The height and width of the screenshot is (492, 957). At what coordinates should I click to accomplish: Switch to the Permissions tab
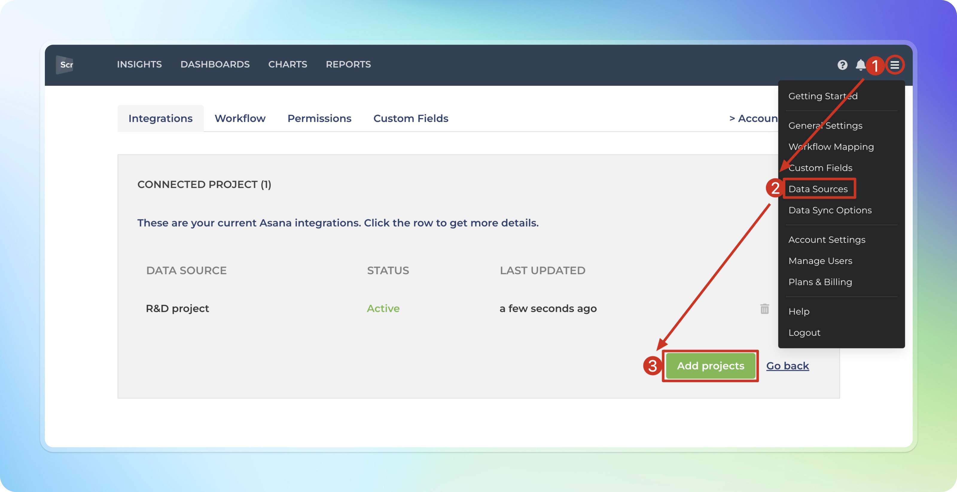tap(319, 118)
